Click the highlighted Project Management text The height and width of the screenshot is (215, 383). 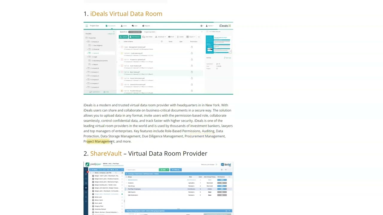[x=99, y=142]
